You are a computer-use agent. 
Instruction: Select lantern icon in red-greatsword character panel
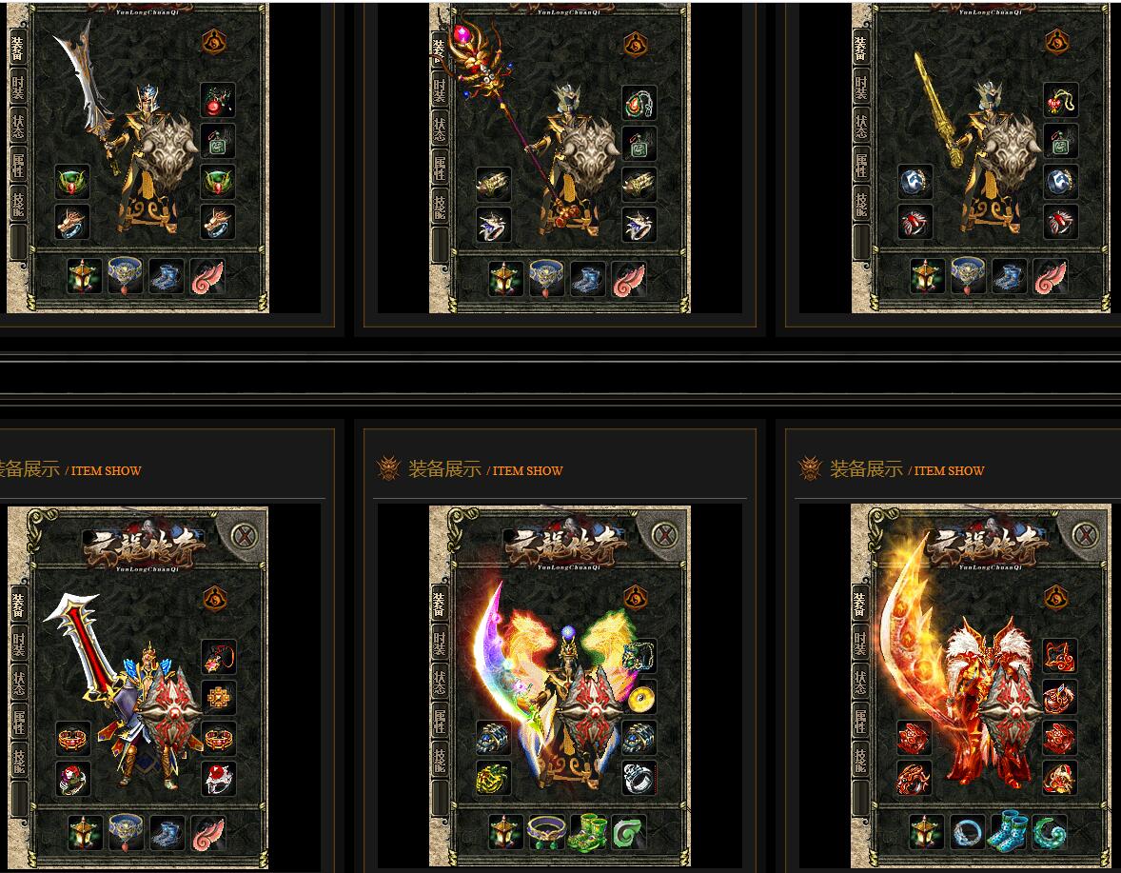point(85,834)
